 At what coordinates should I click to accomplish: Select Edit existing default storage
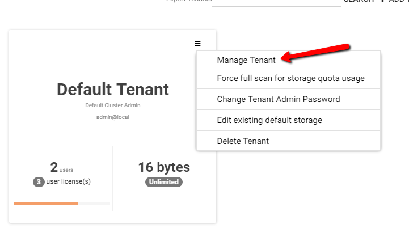coord(269,120)
